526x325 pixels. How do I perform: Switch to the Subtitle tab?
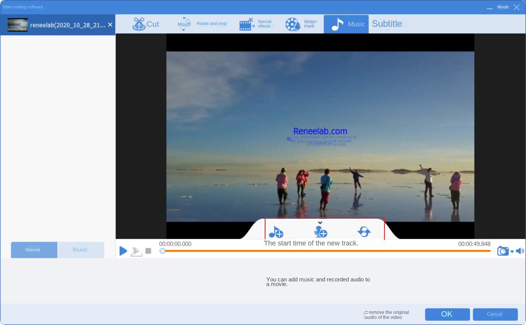tap(387, 24)
